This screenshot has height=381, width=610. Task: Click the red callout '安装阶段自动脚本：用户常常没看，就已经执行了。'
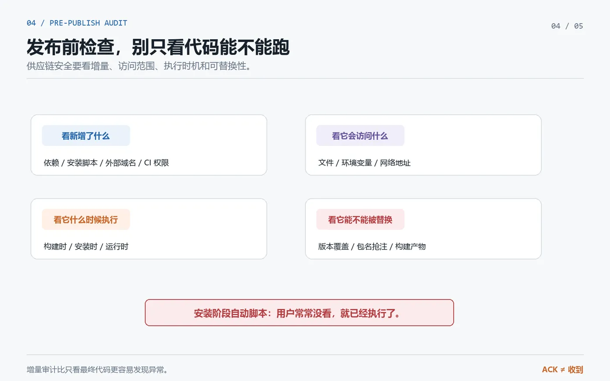tap(299, 313)
